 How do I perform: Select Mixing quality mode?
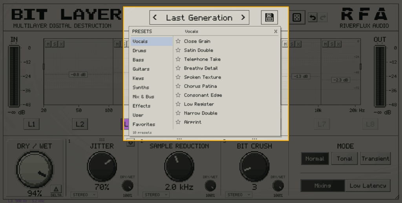point(323,186)
